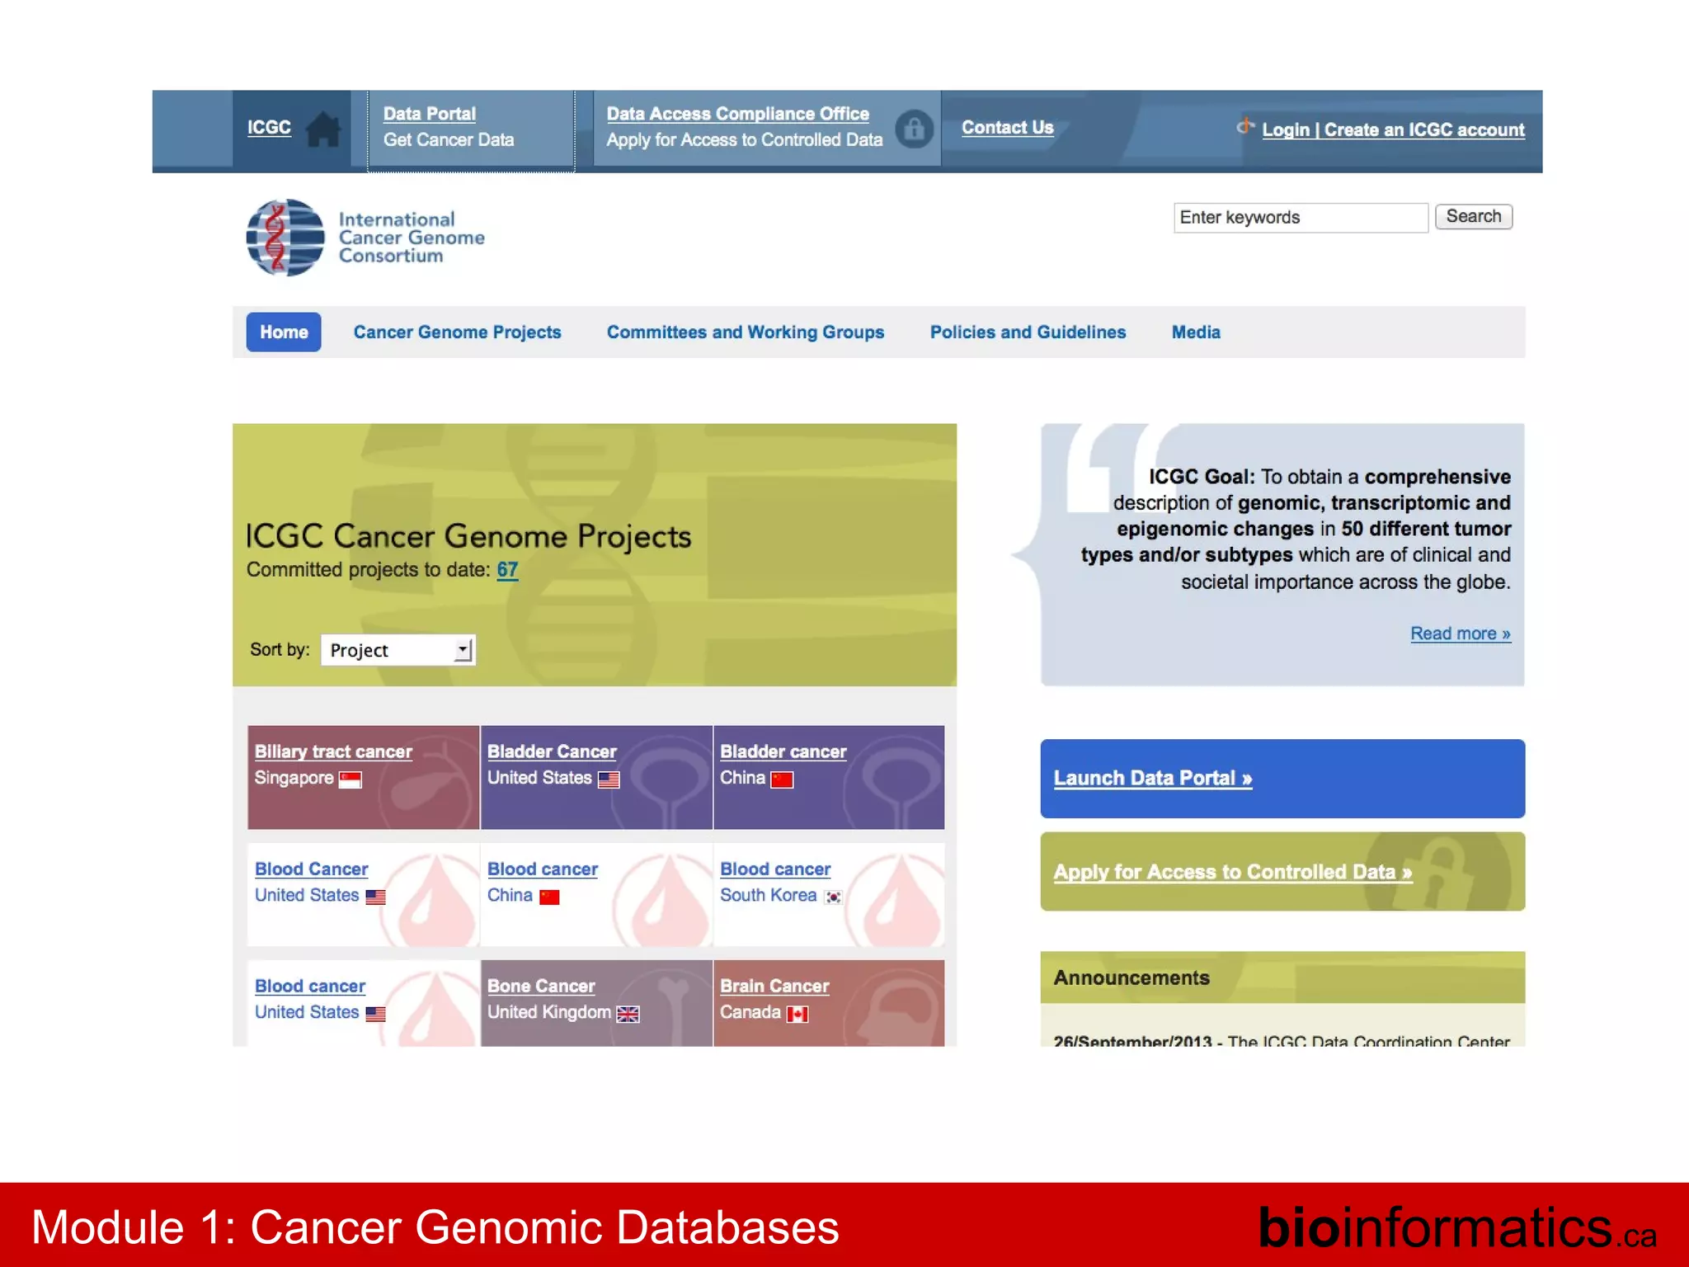
Task: Click Login | Create an ICGC account
Action: tap(1393, 130)
